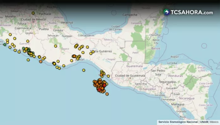Click the TCSAHORA.com logo arrow icon
Viewport: 220px width, 125px height.
[167, 12]
